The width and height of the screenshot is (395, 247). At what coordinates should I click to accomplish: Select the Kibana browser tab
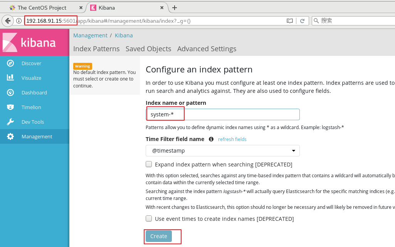[127, 8]
